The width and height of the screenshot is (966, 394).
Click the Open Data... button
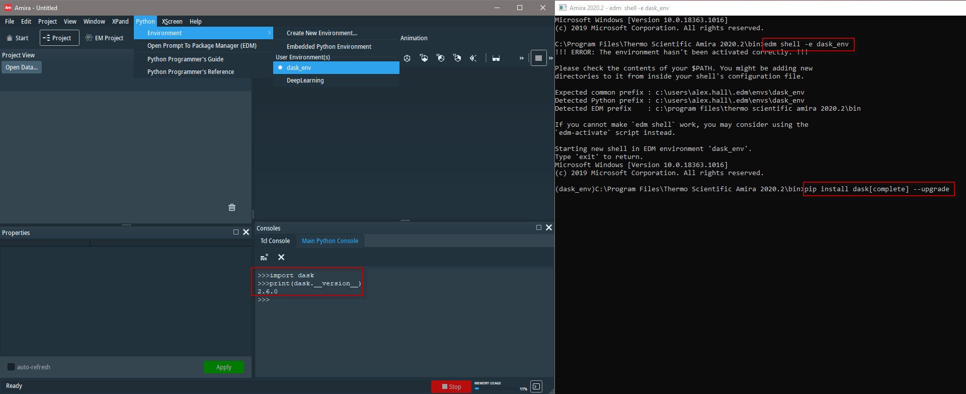click(22, 67)
